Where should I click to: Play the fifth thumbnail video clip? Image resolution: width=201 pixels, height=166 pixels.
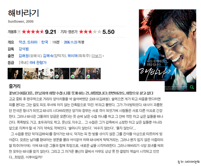point(77,74)
